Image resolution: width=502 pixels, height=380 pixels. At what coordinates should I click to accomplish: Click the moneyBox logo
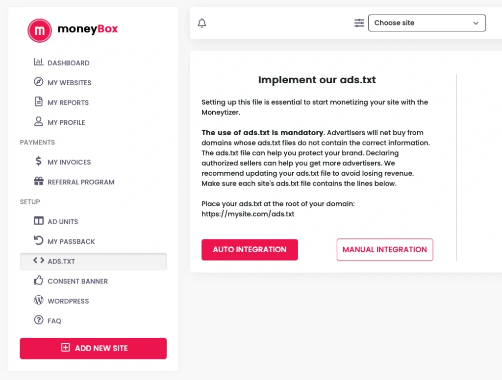[73, 29]
